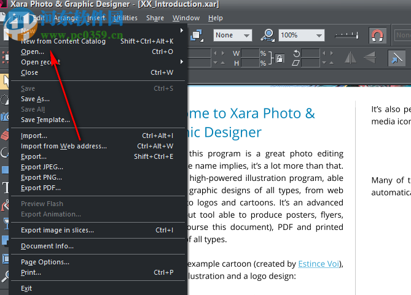This screenshot has height=295, width=411.
Task: Open Document Info... dialog
Action: click(97, 246)
